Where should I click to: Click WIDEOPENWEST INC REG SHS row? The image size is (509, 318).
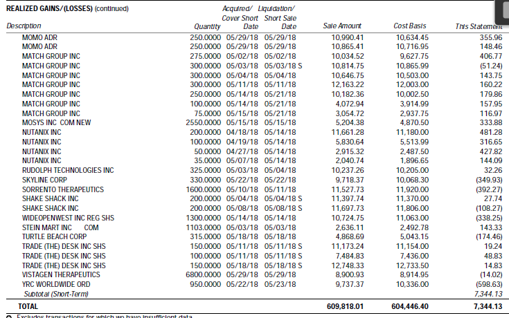pyautogui.click(x=68, y=217)
